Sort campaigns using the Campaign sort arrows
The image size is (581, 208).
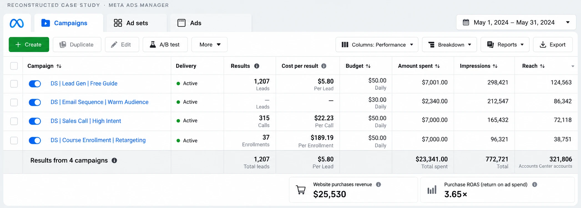(x=59, y=66)
